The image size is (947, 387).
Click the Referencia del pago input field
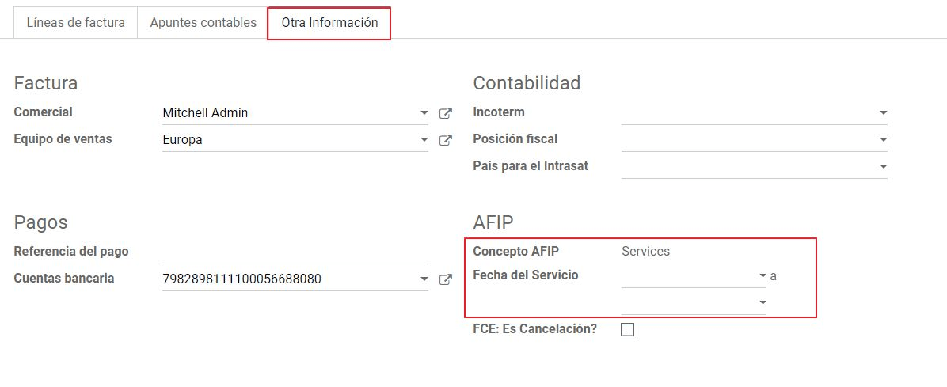pos(295,252)
